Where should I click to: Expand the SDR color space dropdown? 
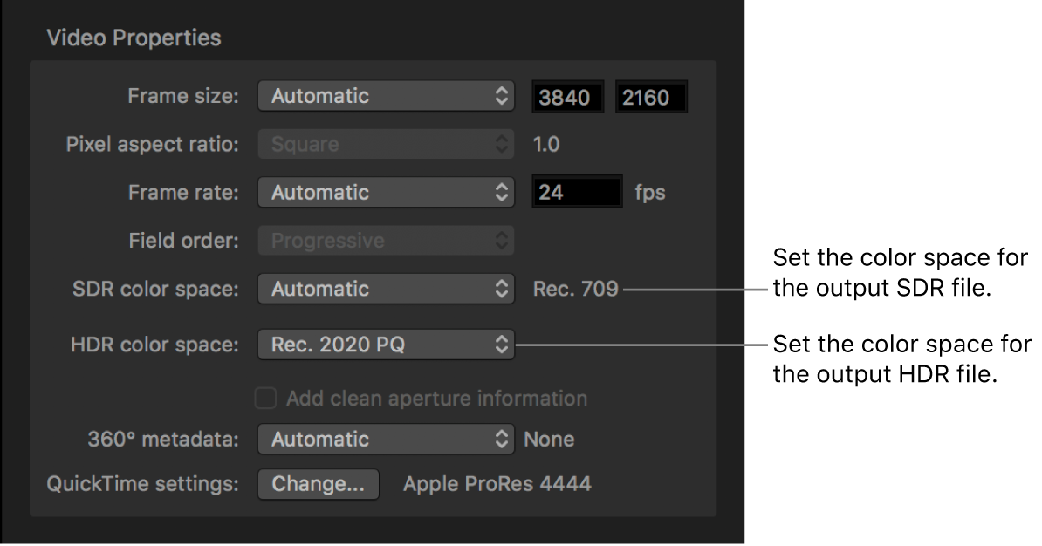click(x=386, y=289)
